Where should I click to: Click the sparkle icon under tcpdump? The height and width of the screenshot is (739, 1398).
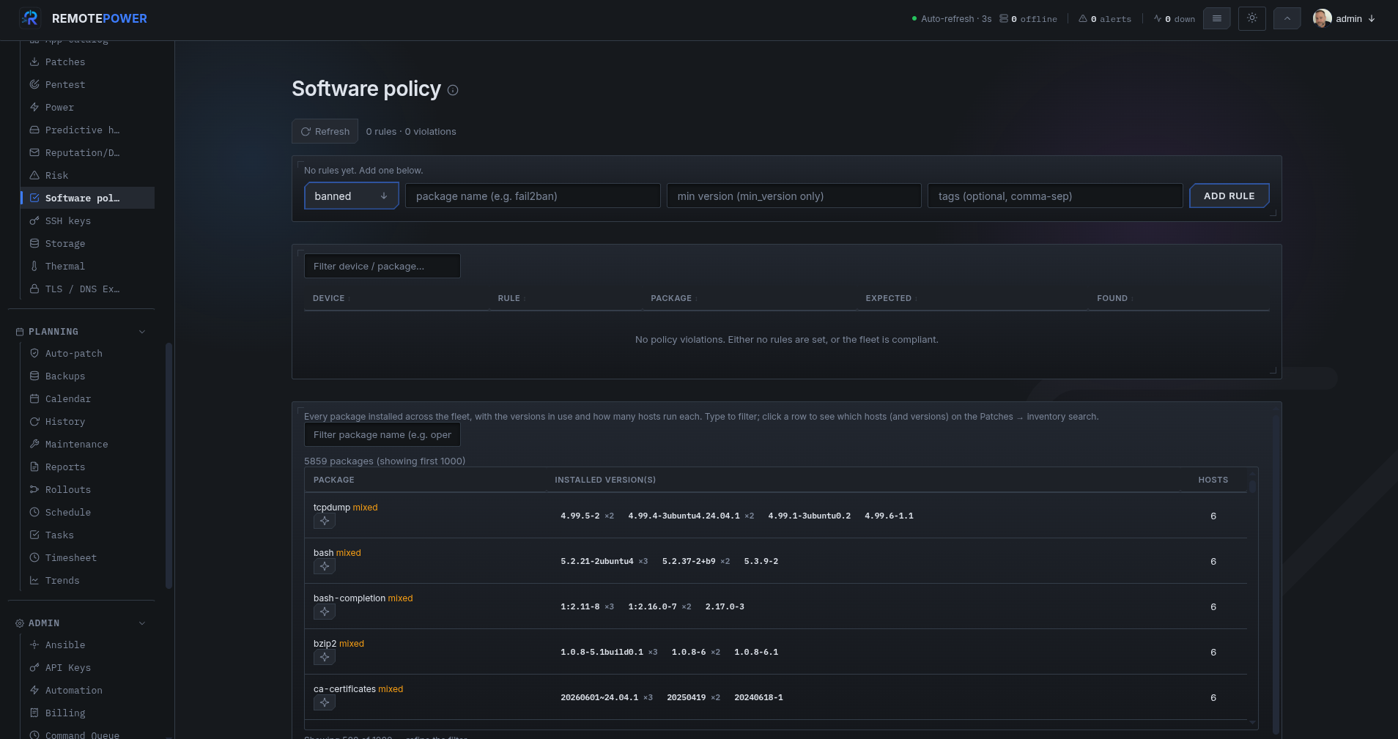tap(325, 521)
